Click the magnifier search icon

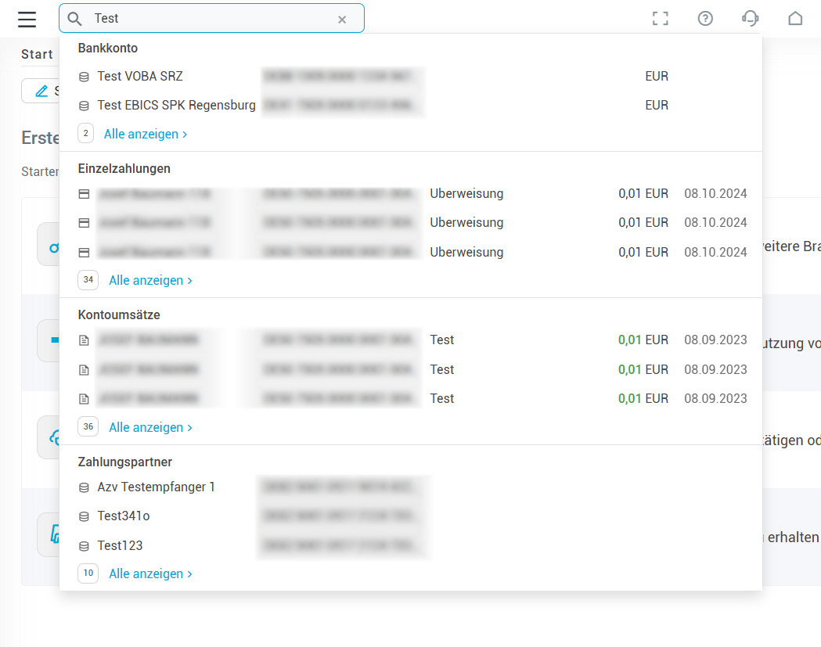click(x=75, y=19)
